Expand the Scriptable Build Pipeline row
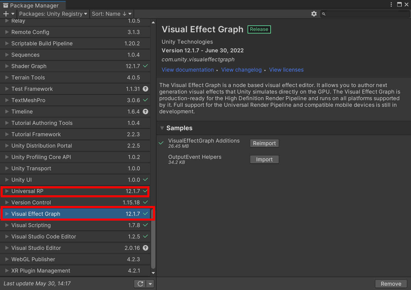 7,43
